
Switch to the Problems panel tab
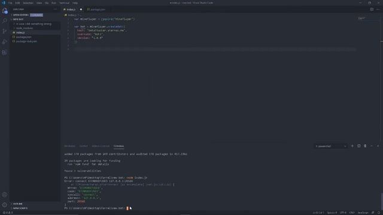(x=69, y=146)
